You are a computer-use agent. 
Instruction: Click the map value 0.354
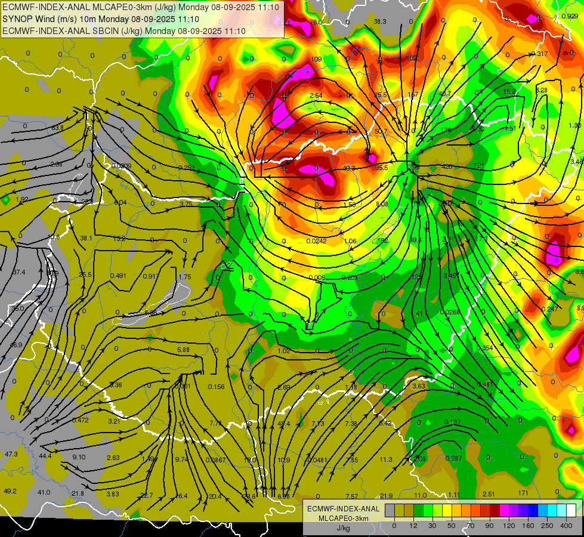484,348
